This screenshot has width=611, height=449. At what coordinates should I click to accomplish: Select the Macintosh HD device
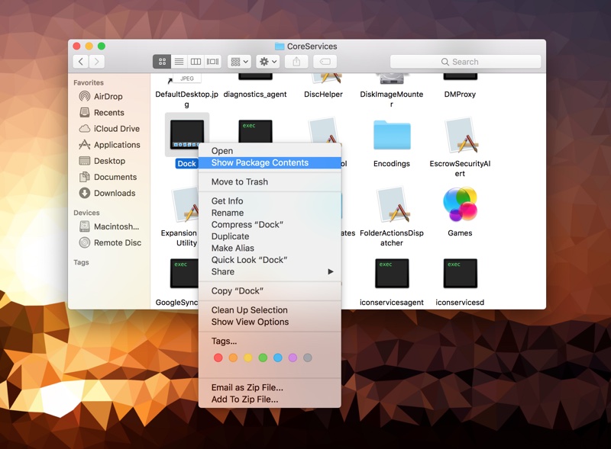(x=116, y=226)
